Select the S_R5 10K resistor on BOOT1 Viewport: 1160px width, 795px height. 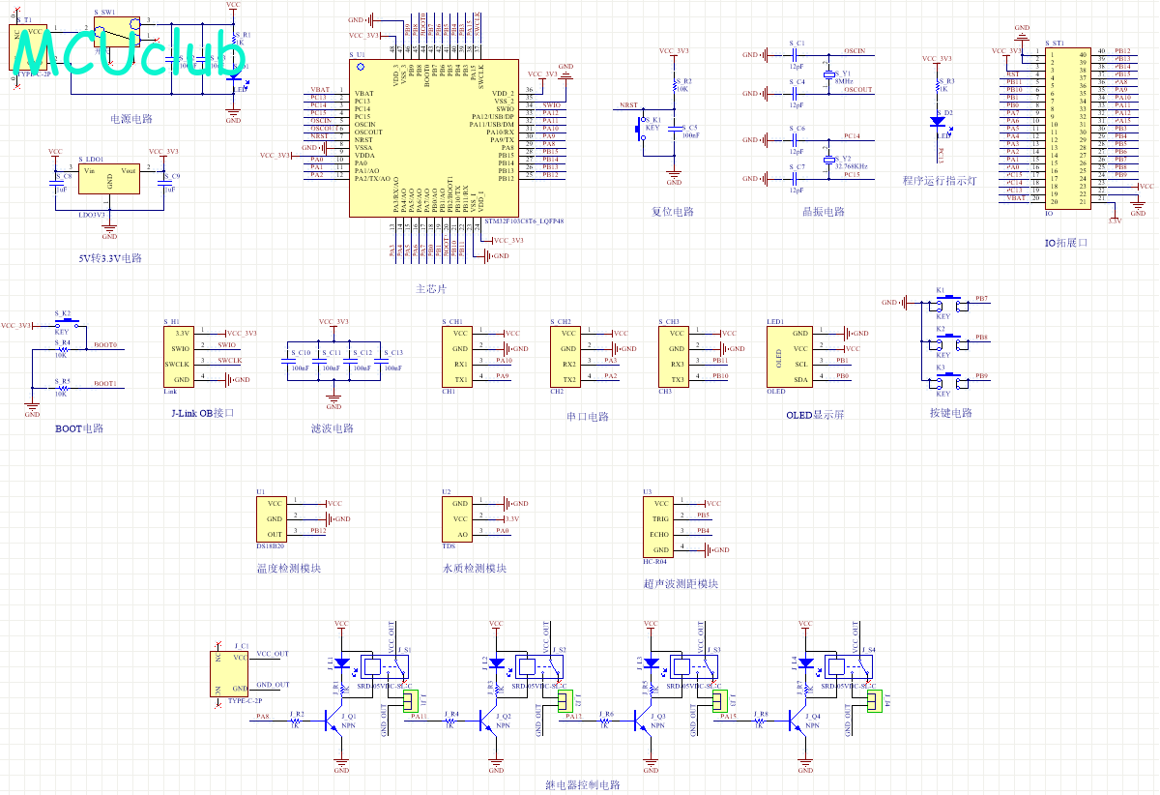tap(63, 387)
